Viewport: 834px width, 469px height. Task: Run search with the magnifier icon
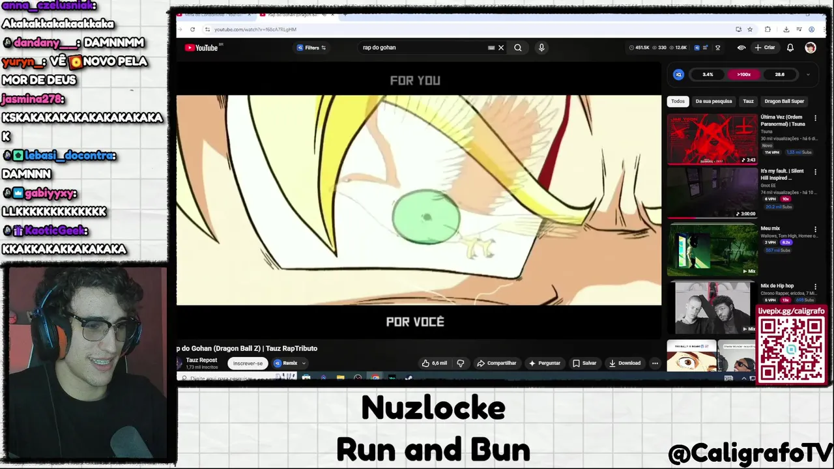coord(518,48)
